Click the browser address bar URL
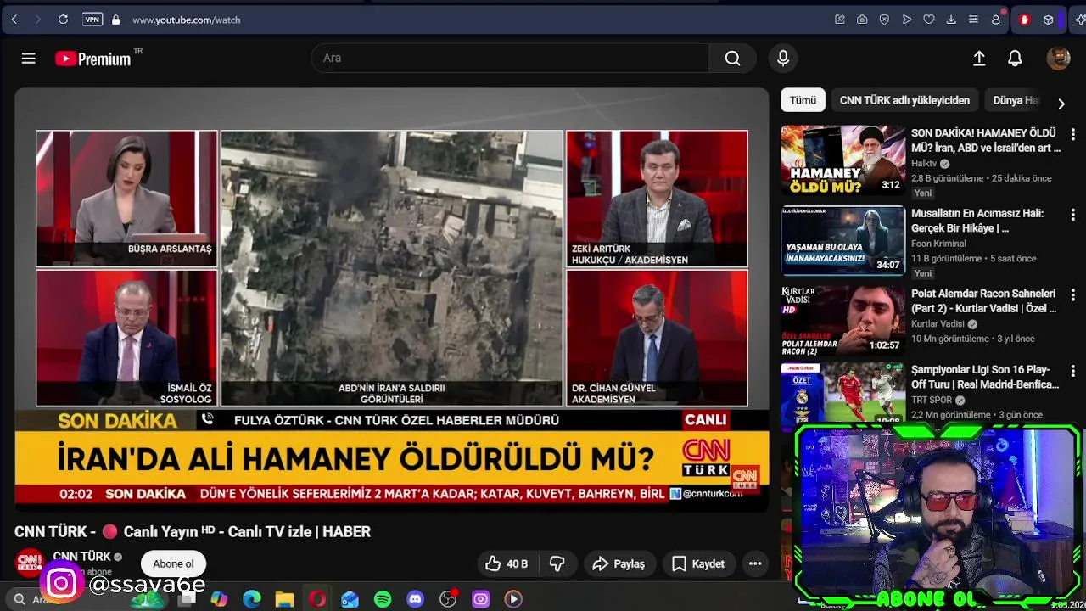The height and width of the screenshot is (611, 1086). pos(186,20)
